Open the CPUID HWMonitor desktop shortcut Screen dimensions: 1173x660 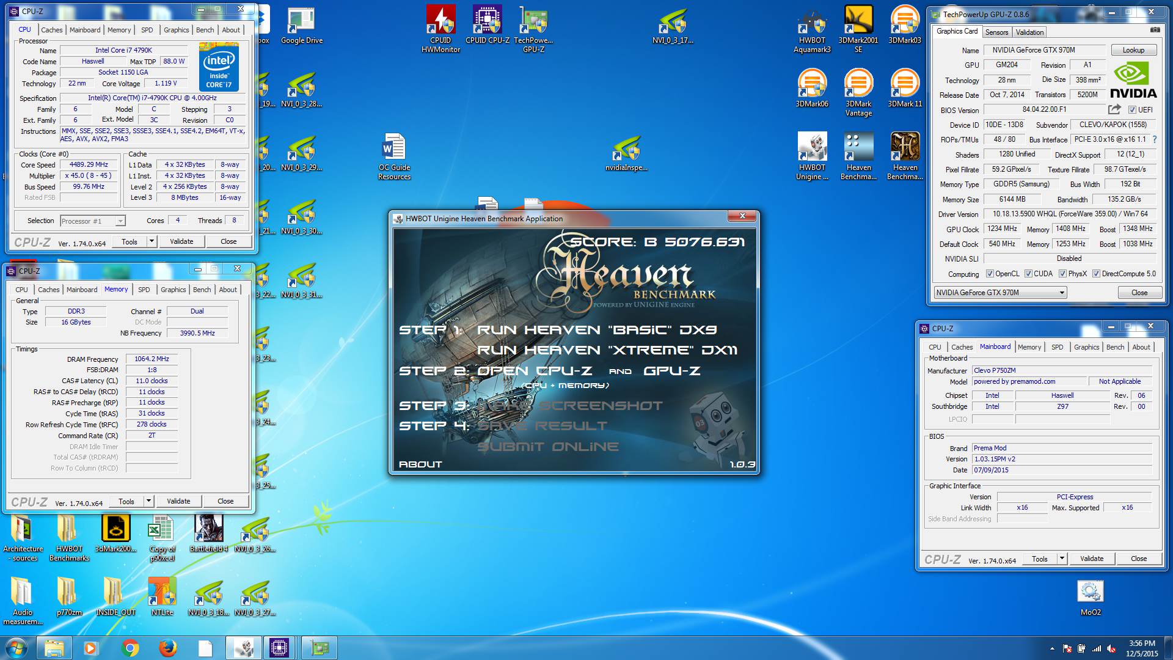point(440,29)
